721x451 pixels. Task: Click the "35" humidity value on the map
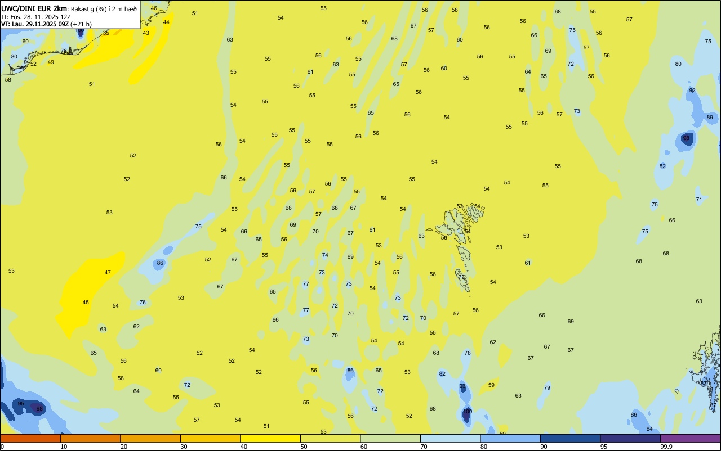coord(106,33)
